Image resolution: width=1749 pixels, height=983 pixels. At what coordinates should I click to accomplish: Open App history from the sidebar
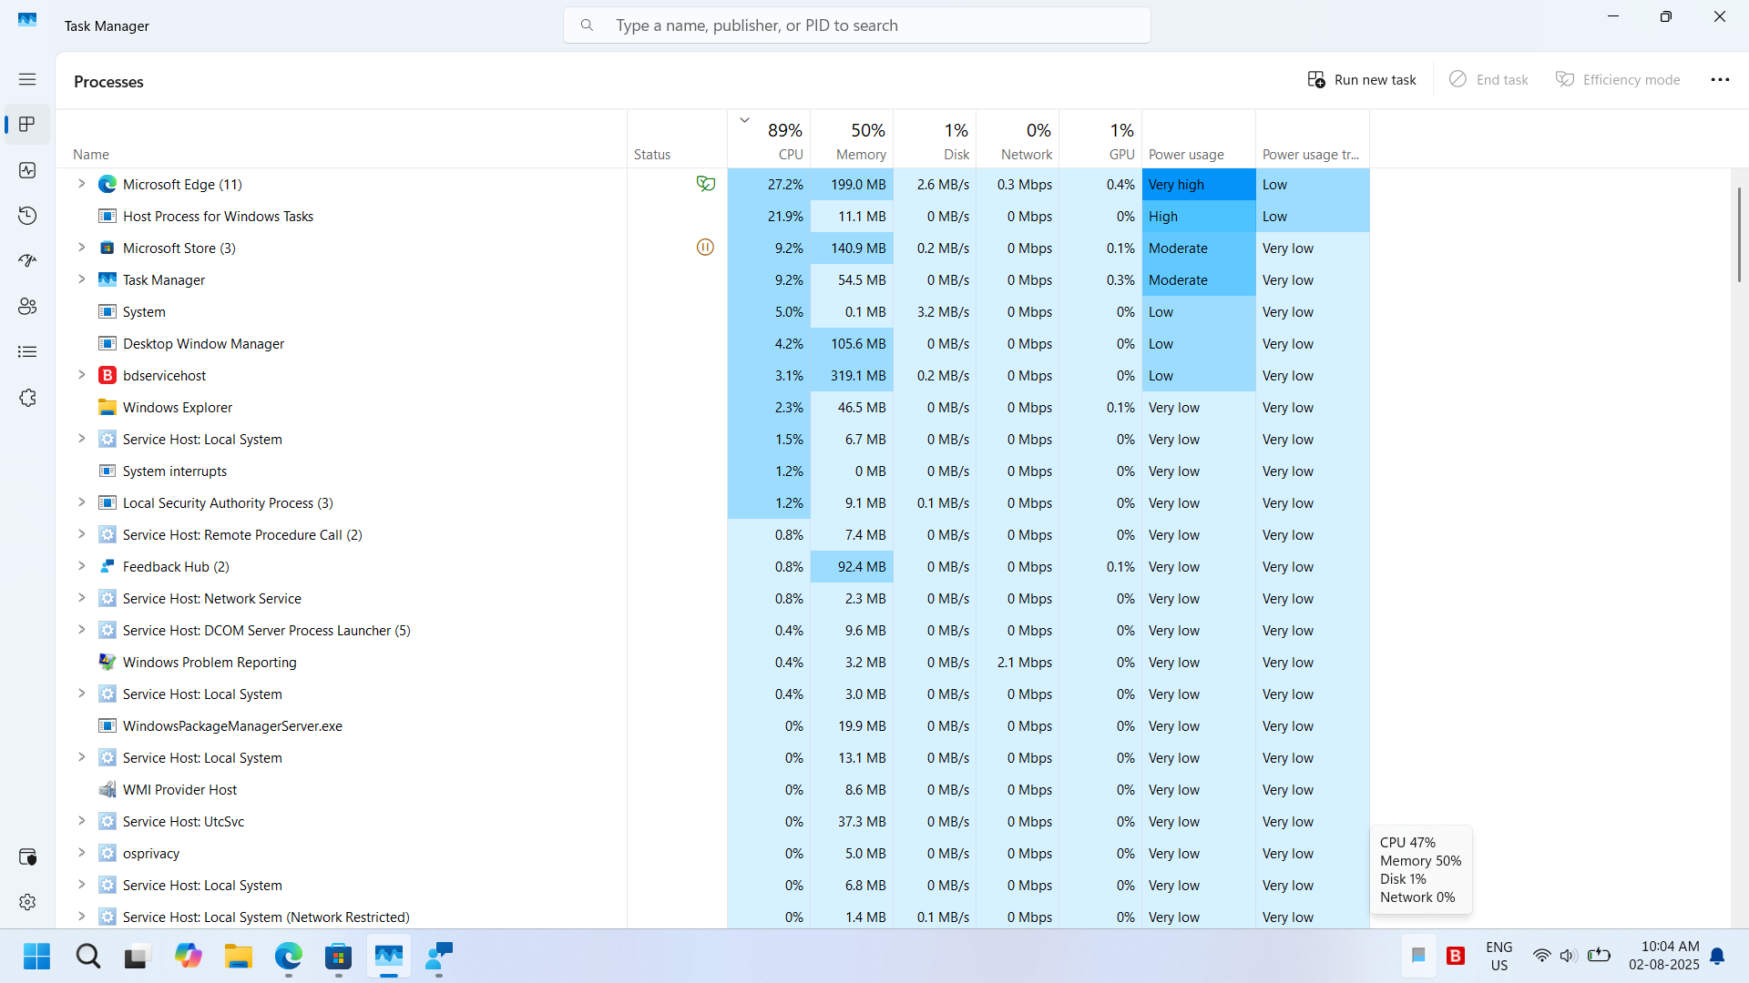pos(27,216)
